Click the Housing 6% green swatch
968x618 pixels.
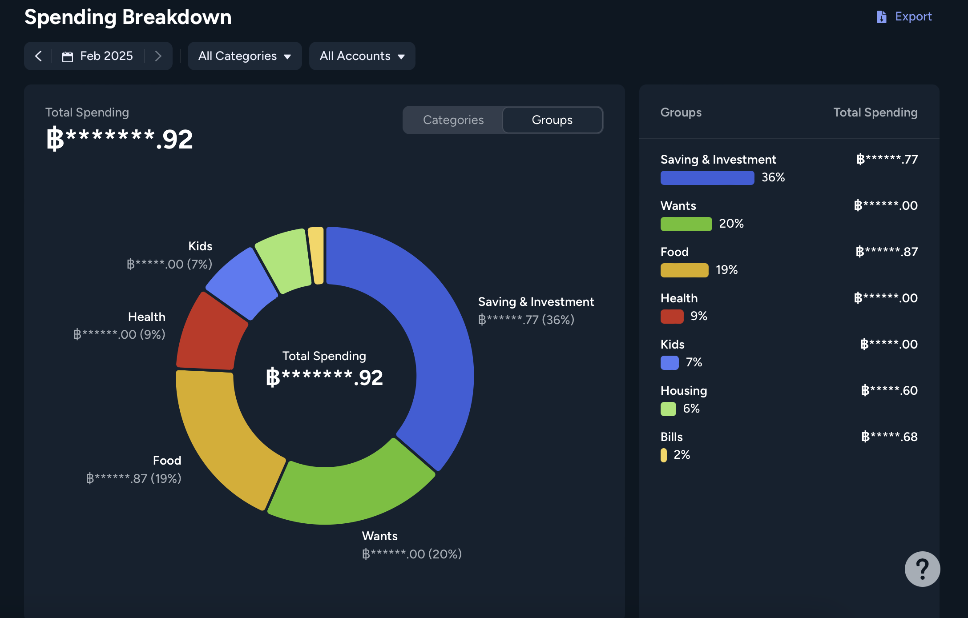[668, 409]
